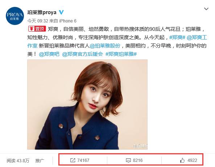Screen dimensions: 215x167
Task: Click the iPhone 6 source link
Action: 68,21
